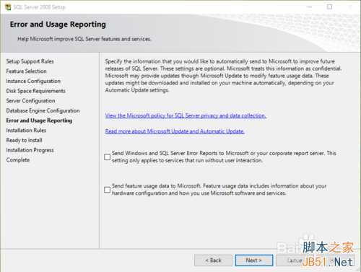Click the SQL Server Setup title bar icon
This screenshot has width=361, height=272.
coord(8,7)
